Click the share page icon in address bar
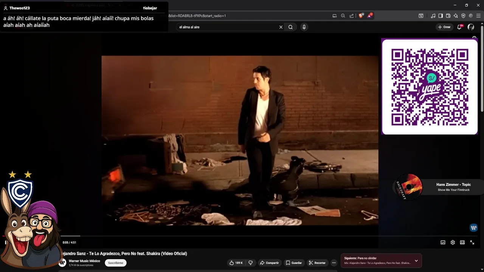 click(352, 16)
